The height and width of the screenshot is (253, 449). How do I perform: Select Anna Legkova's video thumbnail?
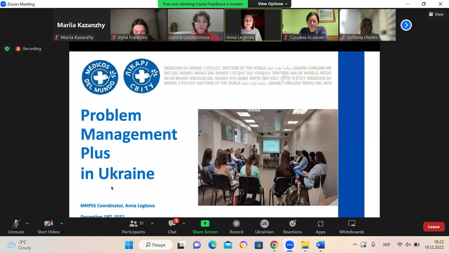(253, 25)
